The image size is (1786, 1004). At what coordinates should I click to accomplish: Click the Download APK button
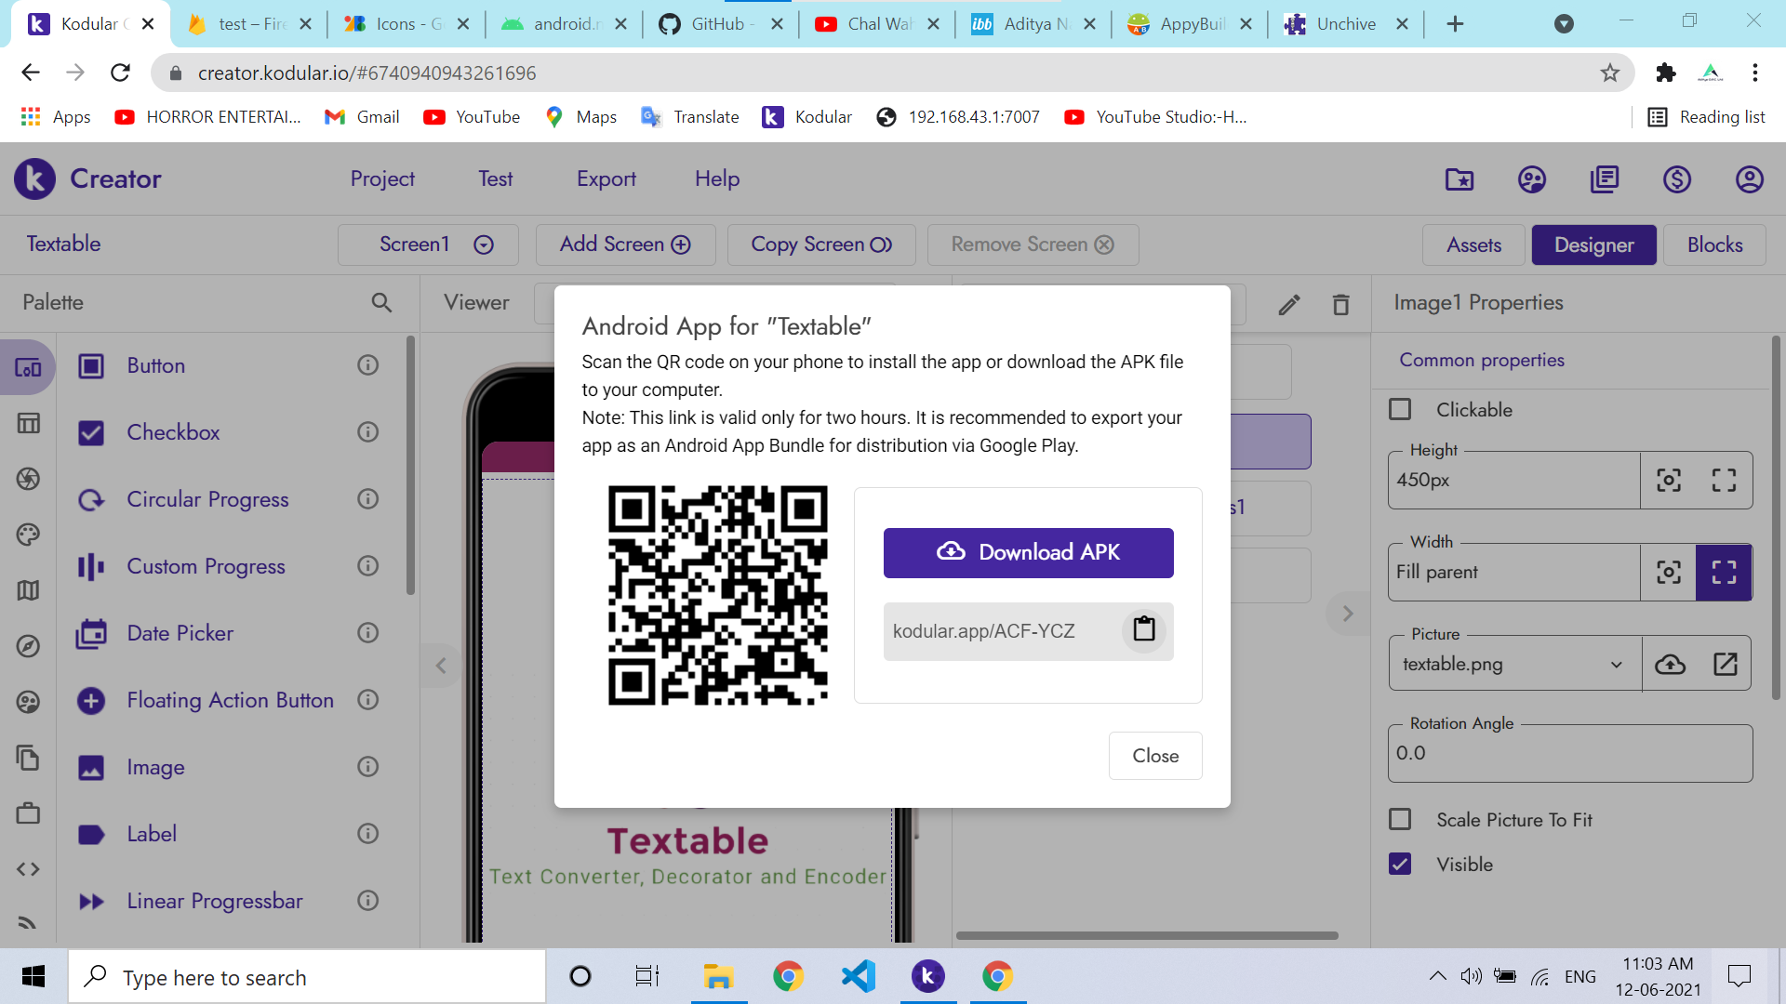tap(1028, 552)
